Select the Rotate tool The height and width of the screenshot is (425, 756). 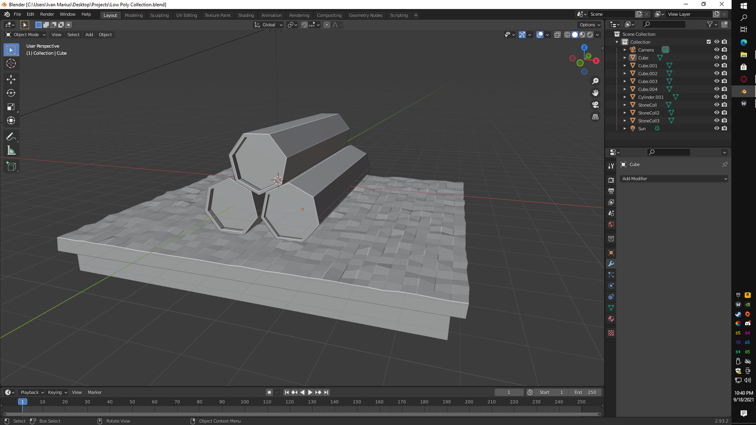(x=11, y=93)
